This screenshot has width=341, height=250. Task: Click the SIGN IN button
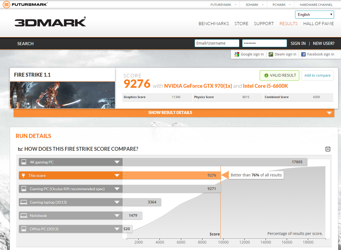point(298,43)
